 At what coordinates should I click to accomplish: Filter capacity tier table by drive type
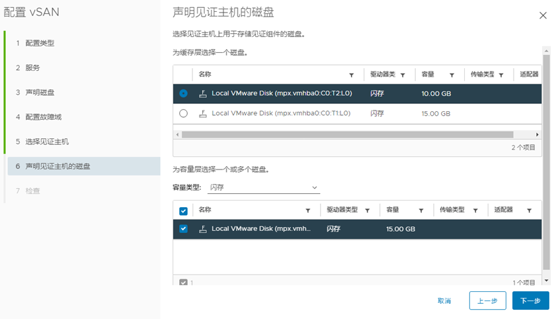[367, 210]
